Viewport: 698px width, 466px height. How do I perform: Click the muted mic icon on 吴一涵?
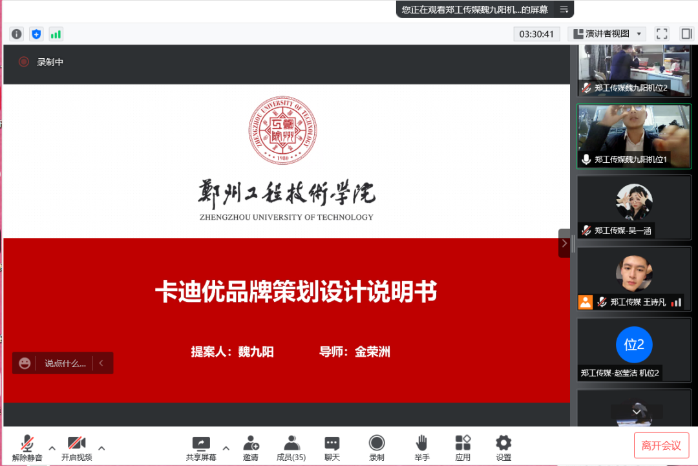tap(586, 230)
